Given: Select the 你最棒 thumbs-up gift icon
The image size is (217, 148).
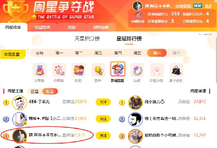Looking at the screenshot, I should pyautogui.click(x=59, y=70).
